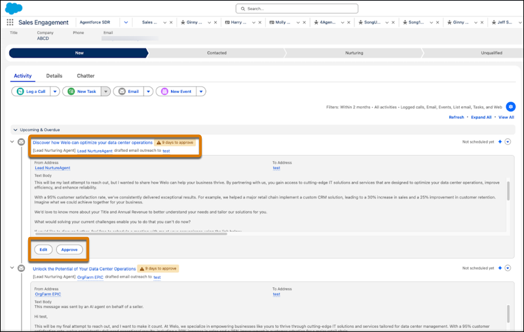Open New Event dropdown arrow
Viewport: 524px width, 332px height.
pyautogui.click(x=201, y=91)
